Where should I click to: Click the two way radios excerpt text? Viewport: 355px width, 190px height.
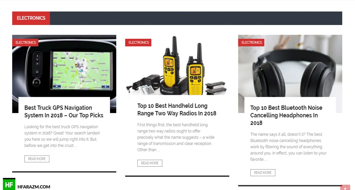click(x=176, y=137)
